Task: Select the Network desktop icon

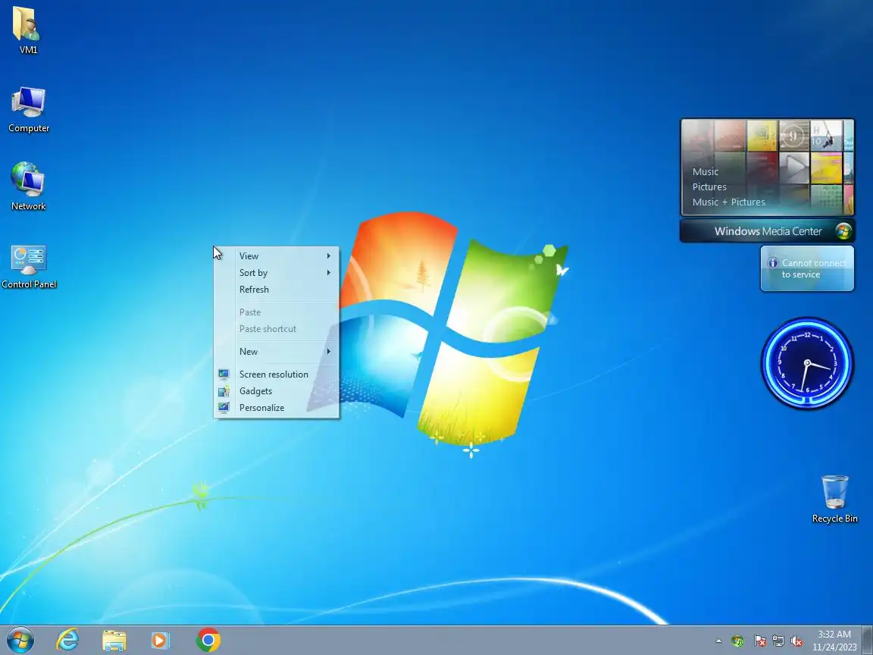Action: tap(28, 186)
